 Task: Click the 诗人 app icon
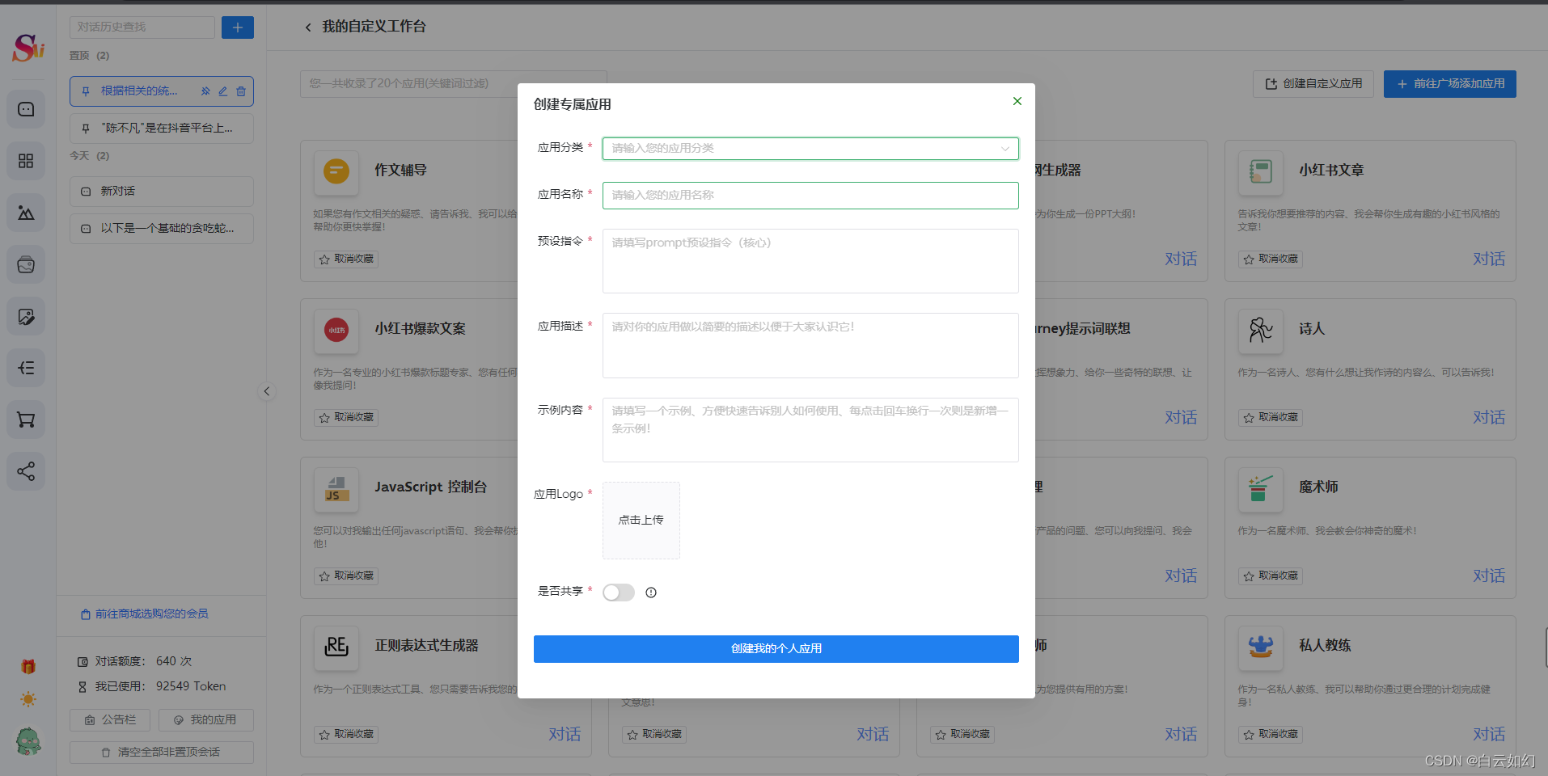1261,330
